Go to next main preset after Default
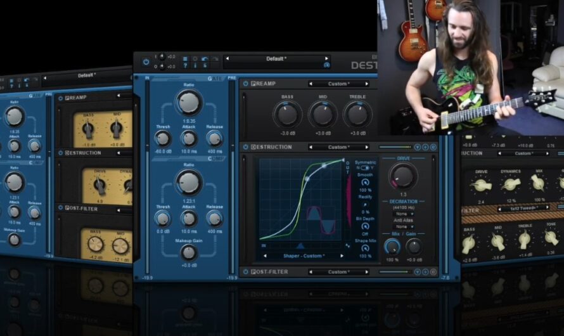Screen dimensions: 564x336 326,58
